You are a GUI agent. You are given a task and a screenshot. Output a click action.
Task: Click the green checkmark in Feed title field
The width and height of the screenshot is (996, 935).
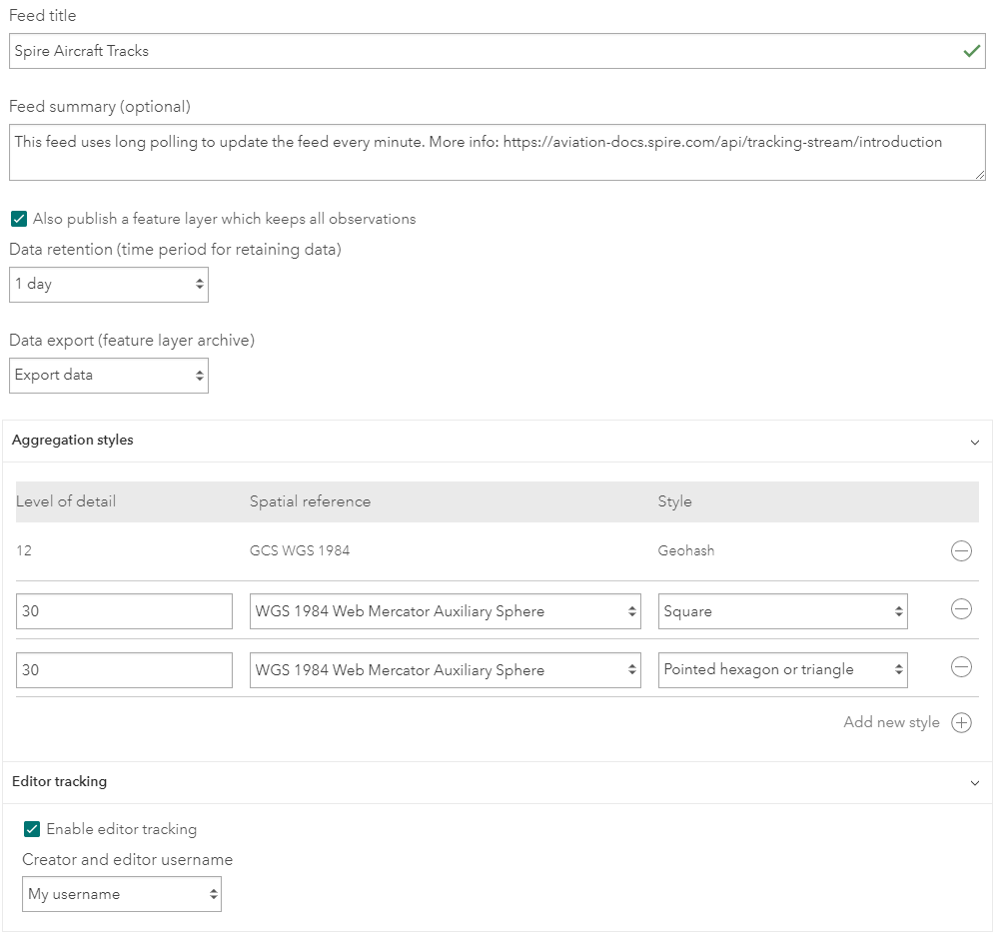[972, 50]
